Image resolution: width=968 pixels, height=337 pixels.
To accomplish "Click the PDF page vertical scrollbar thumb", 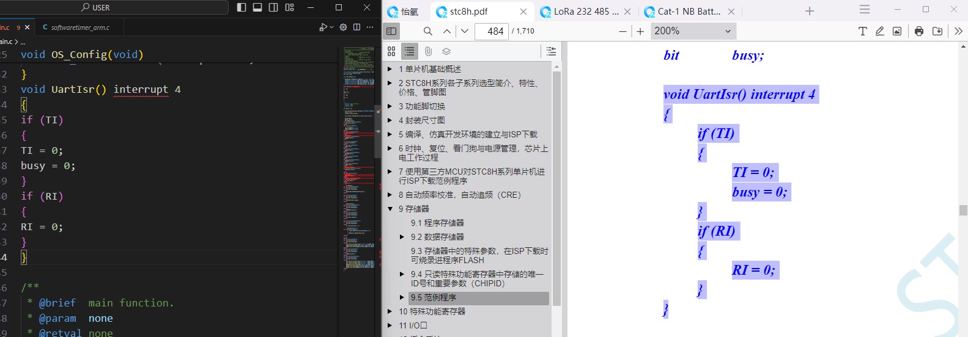I will [x=963, y=211].
